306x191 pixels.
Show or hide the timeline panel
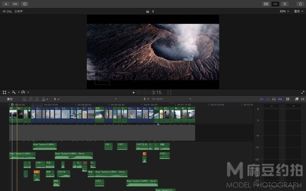tap(275, 4)
